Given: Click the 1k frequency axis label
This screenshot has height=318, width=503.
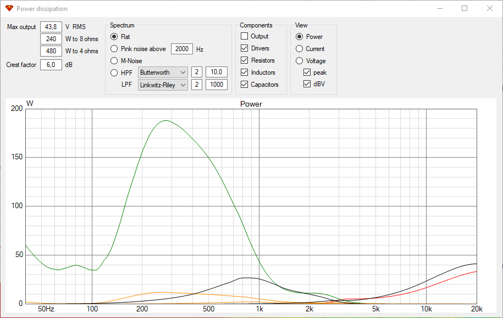Looking at the screenshot, I should 259,309.
